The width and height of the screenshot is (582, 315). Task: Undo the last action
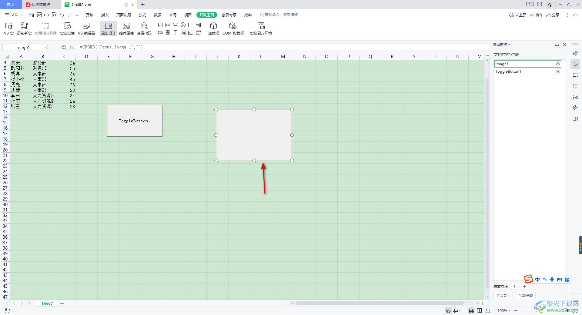(x=62, y=15)
